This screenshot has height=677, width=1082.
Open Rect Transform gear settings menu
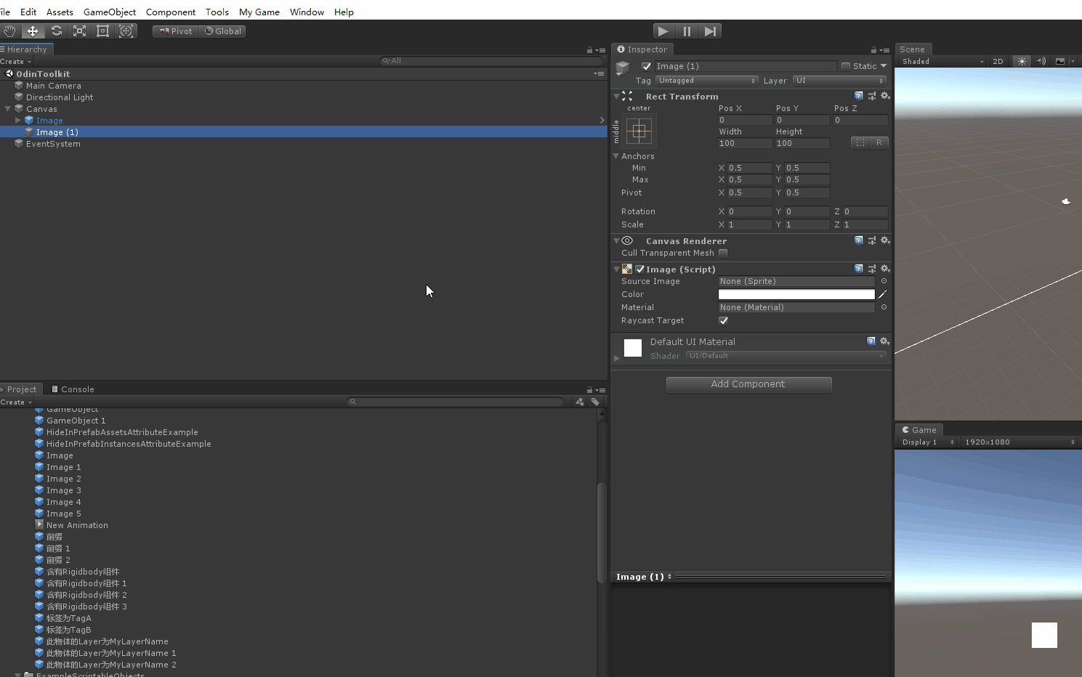(x=884, y=96)
